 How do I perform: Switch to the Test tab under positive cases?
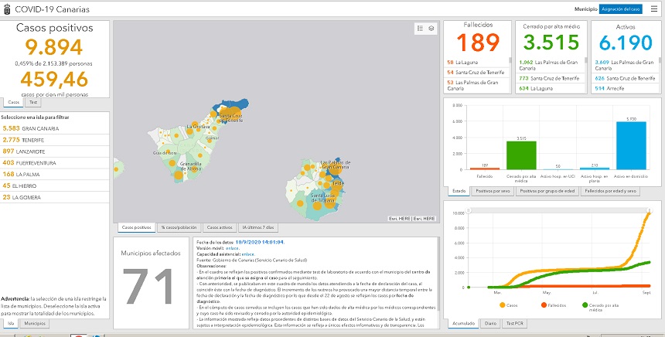[32, 101]
